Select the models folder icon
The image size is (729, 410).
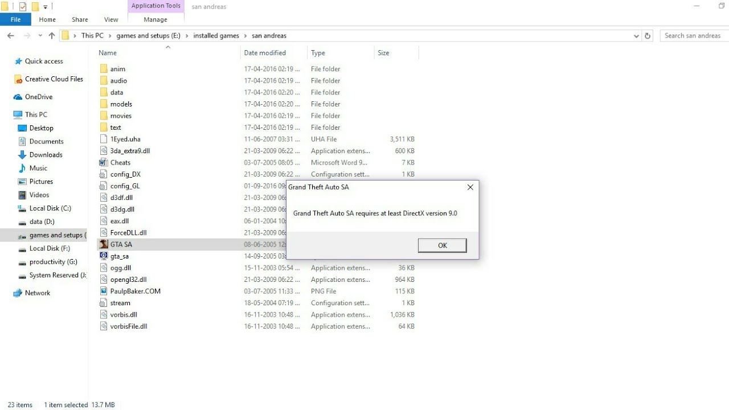pyautogui.click(x=104, y=104)
